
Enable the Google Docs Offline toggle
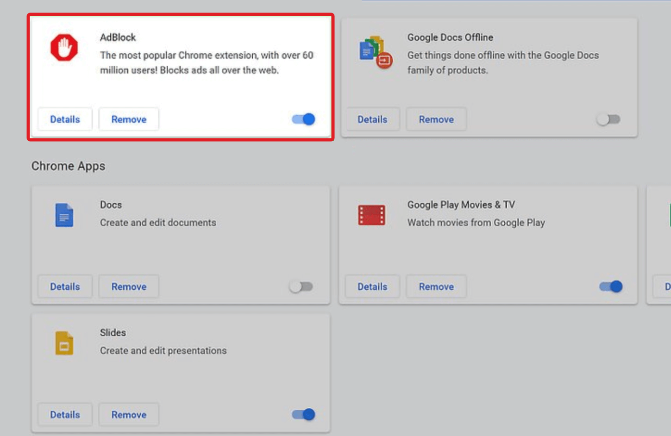click(608, 119)
